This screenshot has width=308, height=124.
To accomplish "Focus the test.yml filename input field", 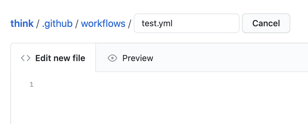I will pyautogui.click(x=187, y=23).
